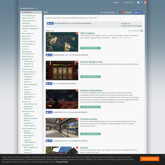This screenshot has width=165, height=165.
Task: Open the Galleria di Basilique thumbnail
Action: click(x=62, y=99)
